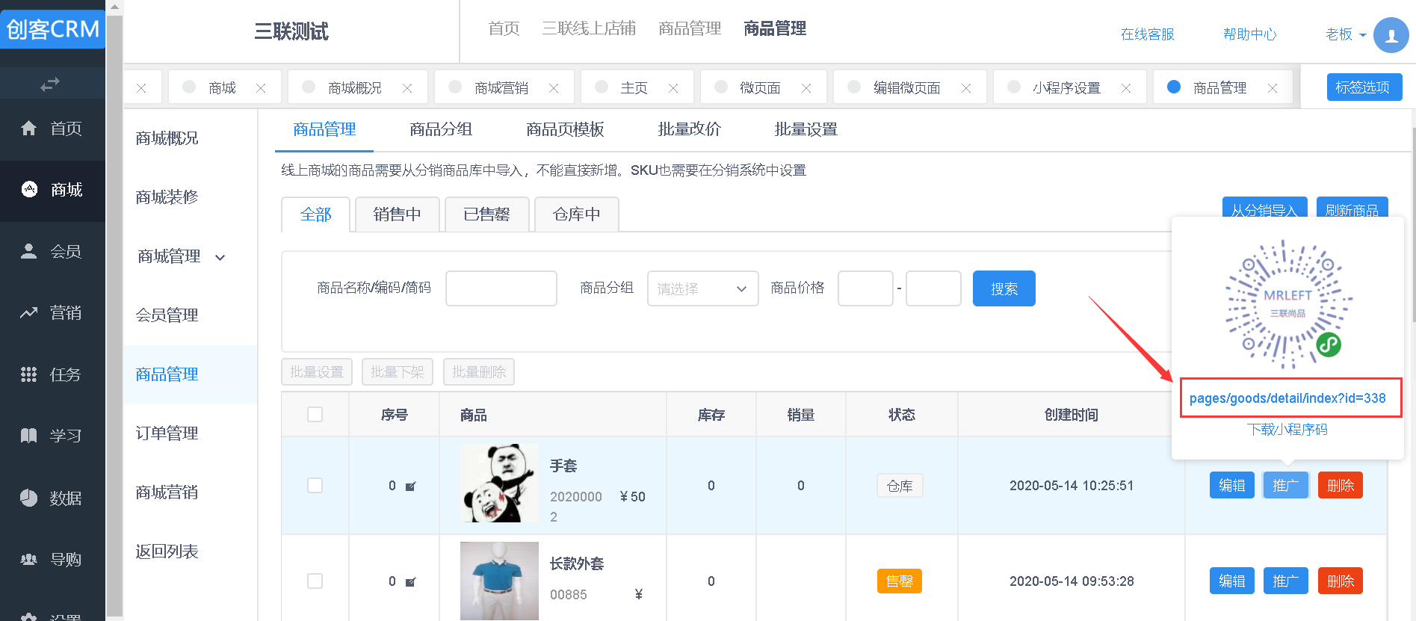Open the 学习 book icon in sidebar
This screenshot has width=1416, height=621.
tap(28, 436)
